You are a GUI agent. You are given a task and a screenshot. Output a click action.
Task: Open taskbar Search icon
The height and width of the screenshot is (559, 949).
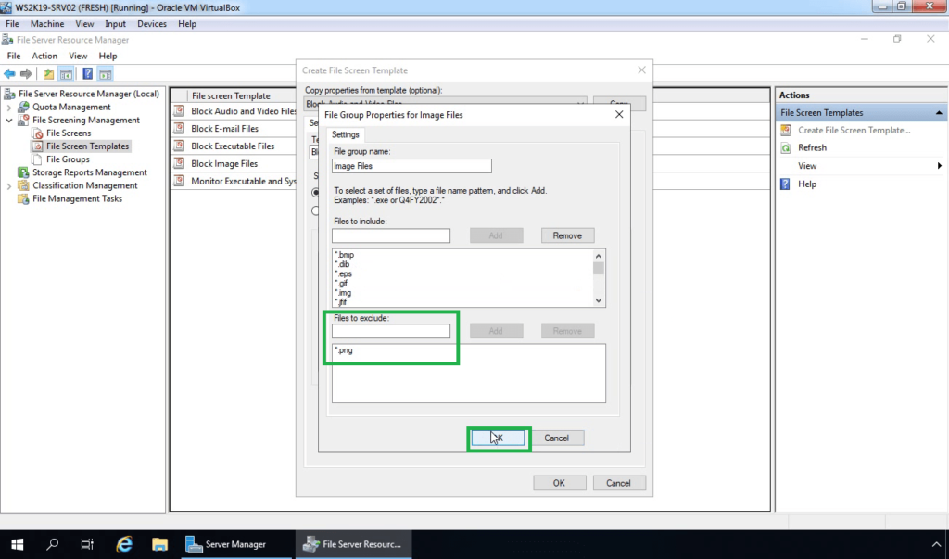pos(53,544)
